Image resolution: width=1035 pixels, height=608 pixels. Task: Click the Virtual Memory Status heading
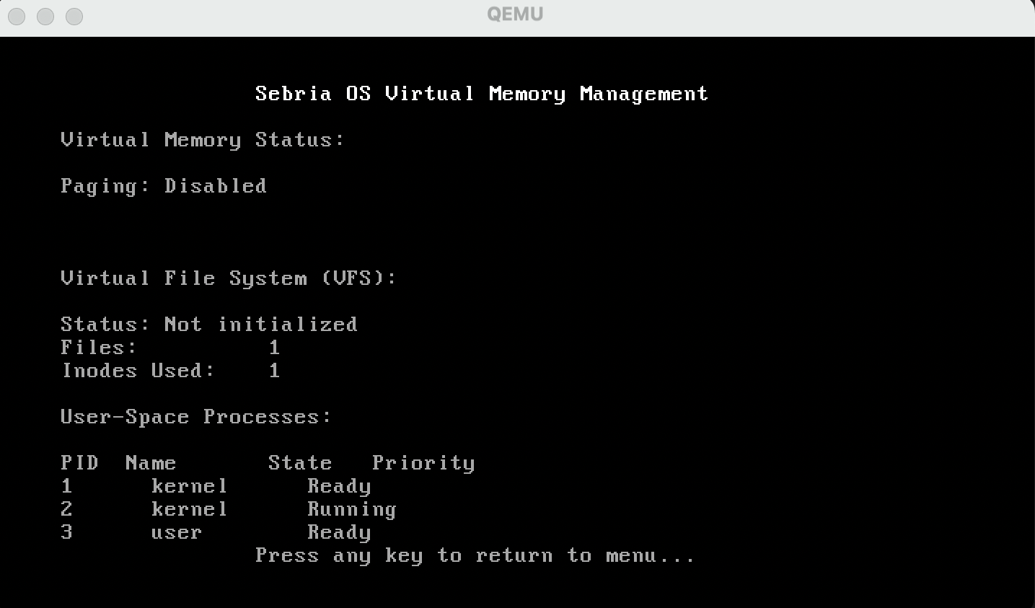(x=202, y=139)
